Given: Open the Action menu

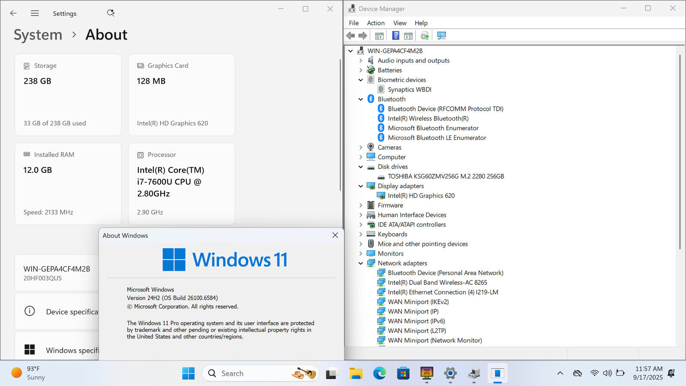Looking at the screenshot, I should (376, 23).
